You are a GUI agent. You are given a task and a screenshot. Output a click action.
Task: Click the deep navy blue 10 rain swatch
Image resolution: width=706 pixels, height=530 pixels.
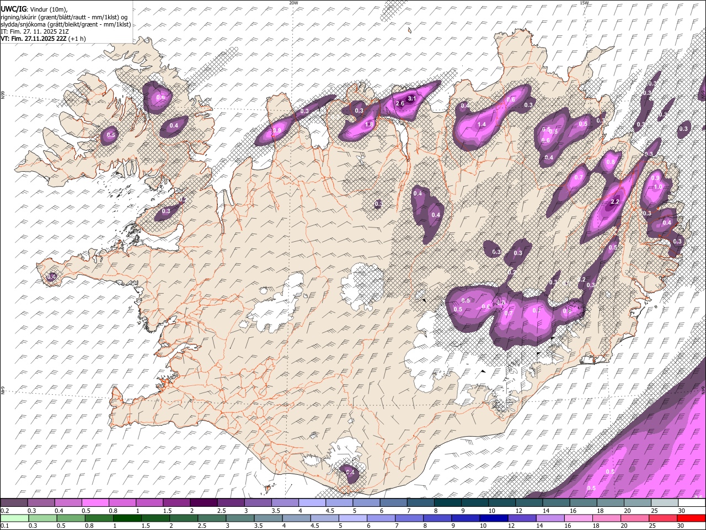tap(493, 518)
